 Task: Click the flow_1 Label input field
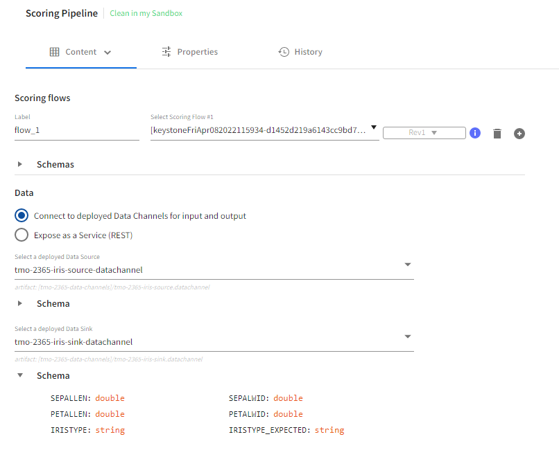(x=76, y=129)
